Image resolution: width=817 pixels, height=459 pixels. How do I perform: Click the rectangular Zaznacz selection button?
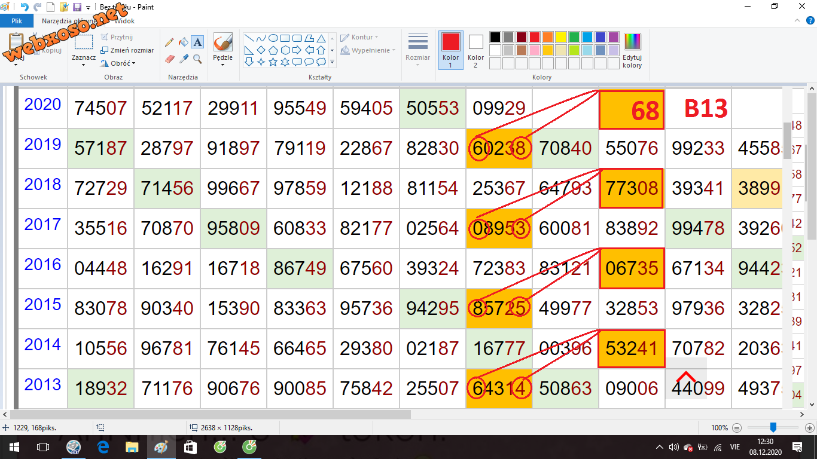(83, 43)
